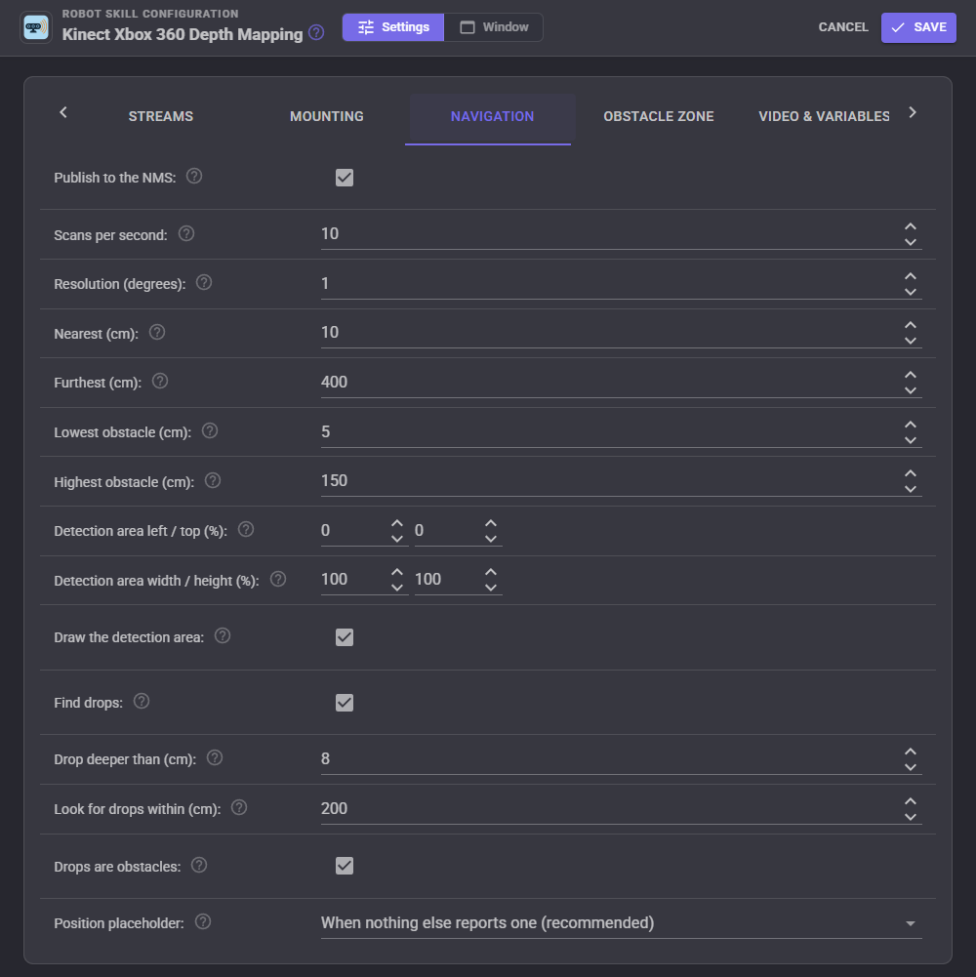This screenshot has width=976, height=977.
Task: Show help for Scans per second
Action: pos(186,233)
